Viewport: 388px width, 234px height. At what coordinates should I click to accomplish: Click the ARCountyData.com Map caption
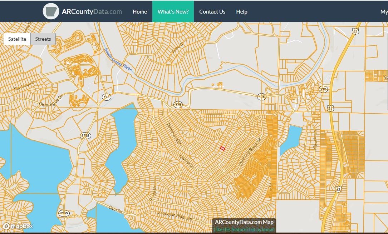pos(244,222)
